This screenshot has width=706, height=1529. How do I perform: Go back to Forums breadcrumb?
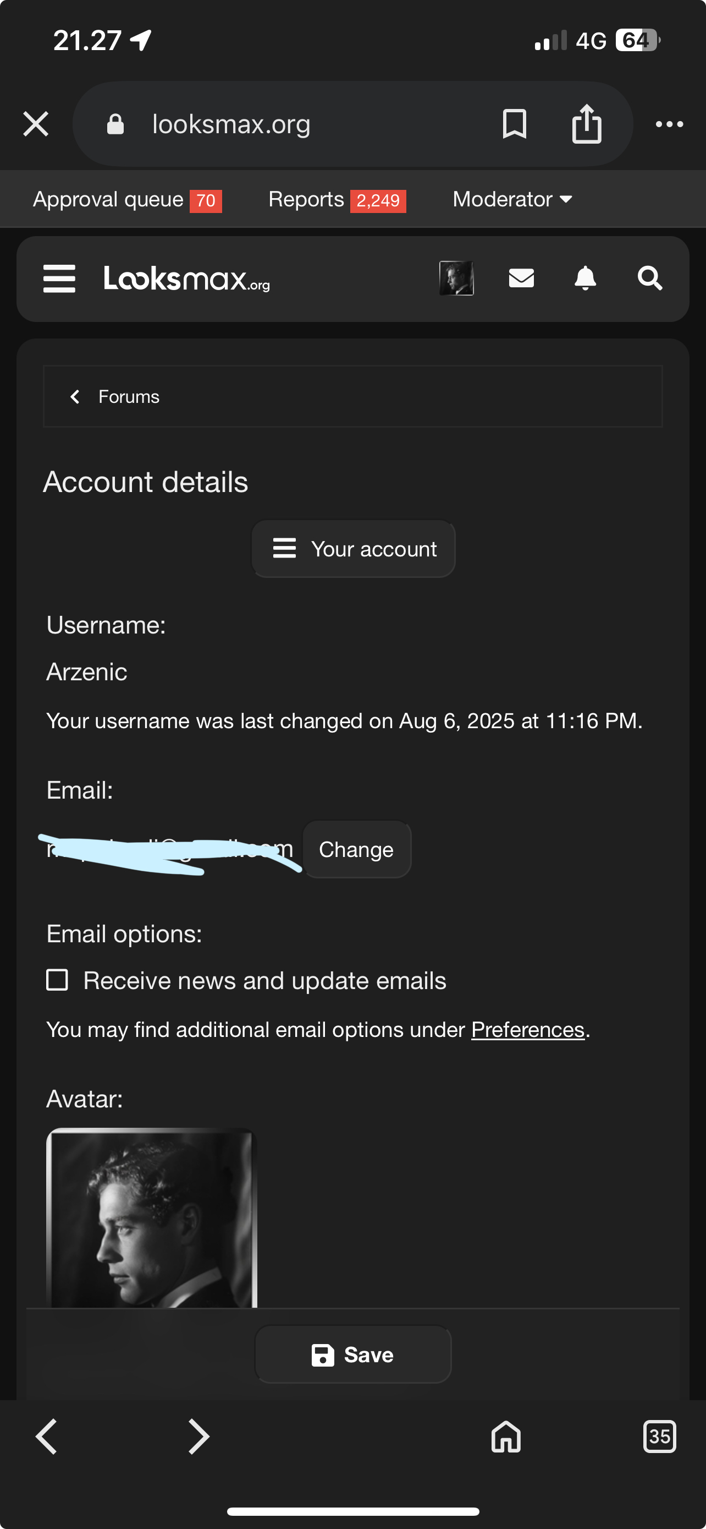[x=128, y=396]
